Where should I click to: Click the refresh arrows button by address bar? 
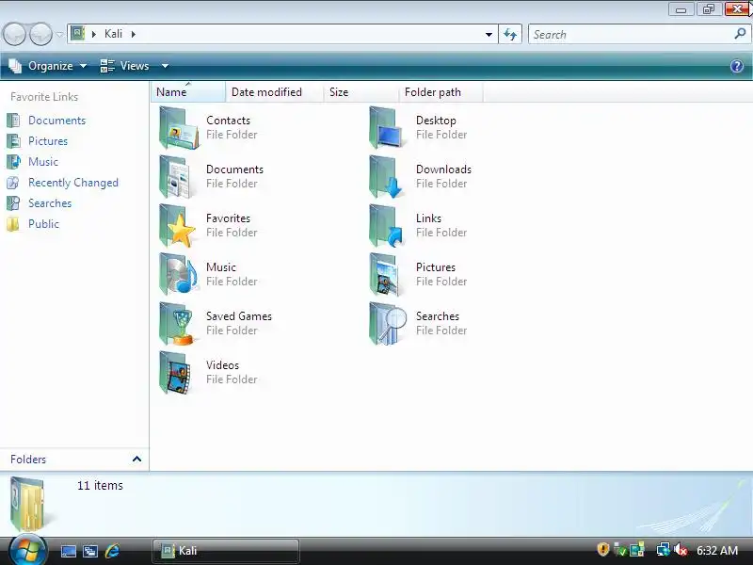[510, 34]
